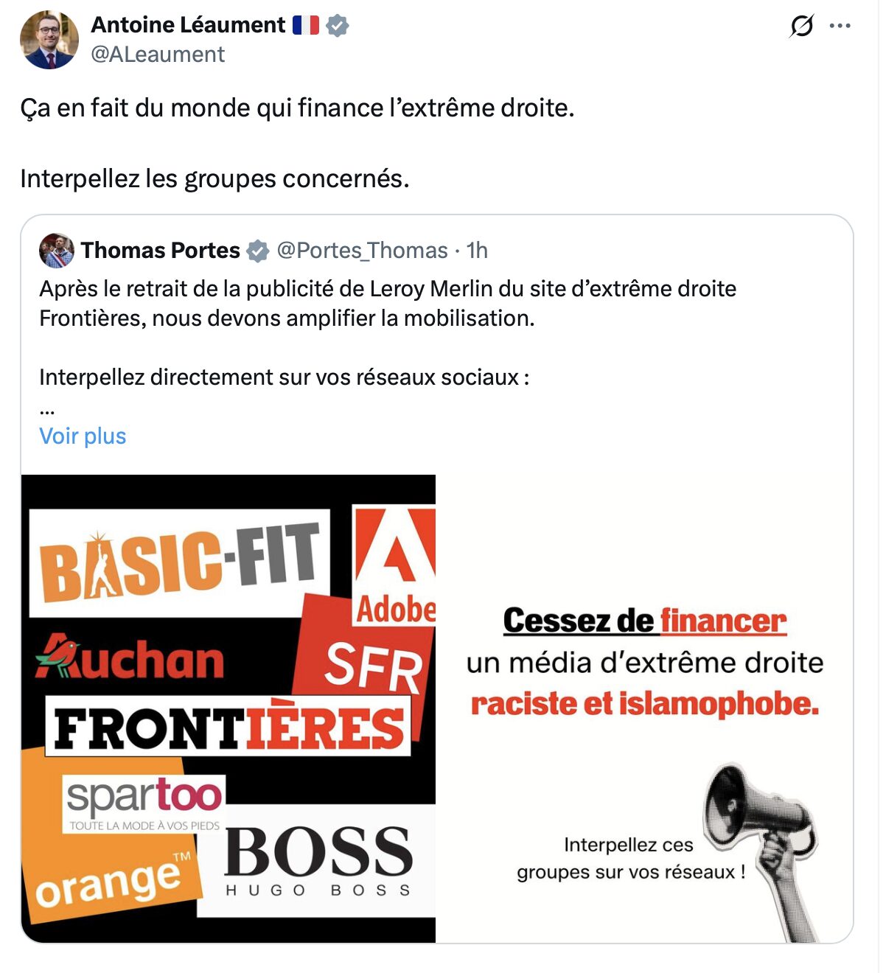Open the Cessez de financer image
Screen dimensions: 883x973
tap(644, 663)
